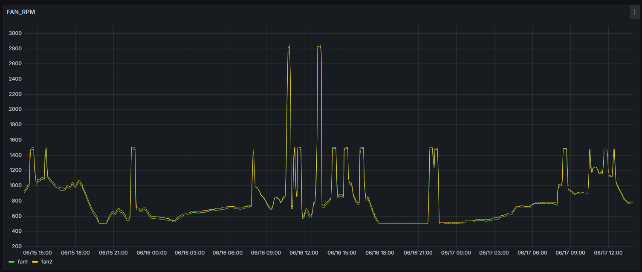Click the 1400 y-axis label
The image size is (642, 272).
15,155
